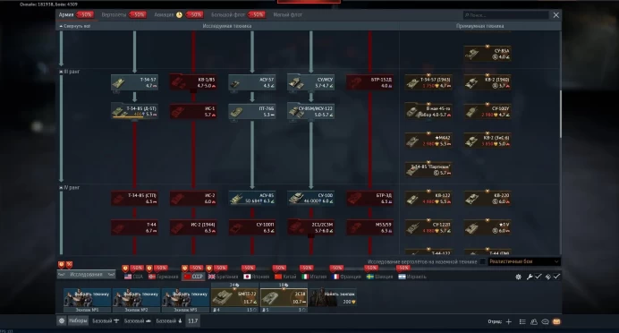
Task: Select the premium M4A2 card
Action: [x=428, y=141]
